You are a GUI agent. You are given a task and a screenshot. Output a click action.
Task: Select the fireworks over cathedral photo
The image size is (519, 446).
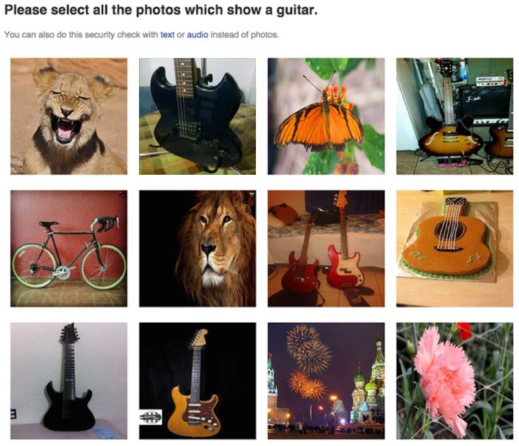click(x=326, y=381)
